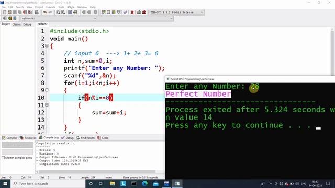Open the empty function list dropdown
Image resolution: width=335 pixels, height=188 pixels.
(136, 19)
